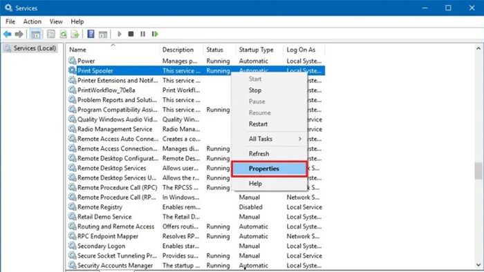Click the Stop Service square icon

pyautogui.click(x=131, y=34)
